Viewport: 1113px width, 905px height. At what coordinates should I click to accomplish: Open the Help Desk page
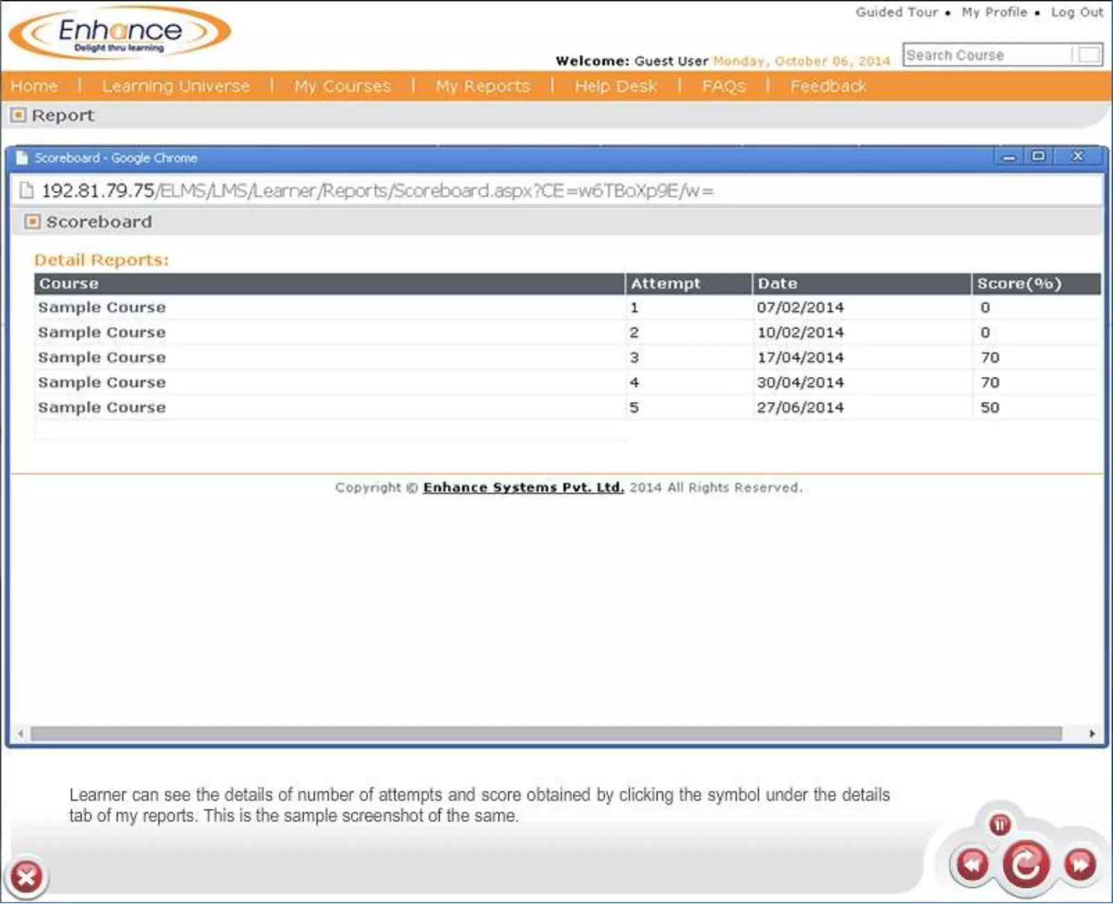pos(616,86)
